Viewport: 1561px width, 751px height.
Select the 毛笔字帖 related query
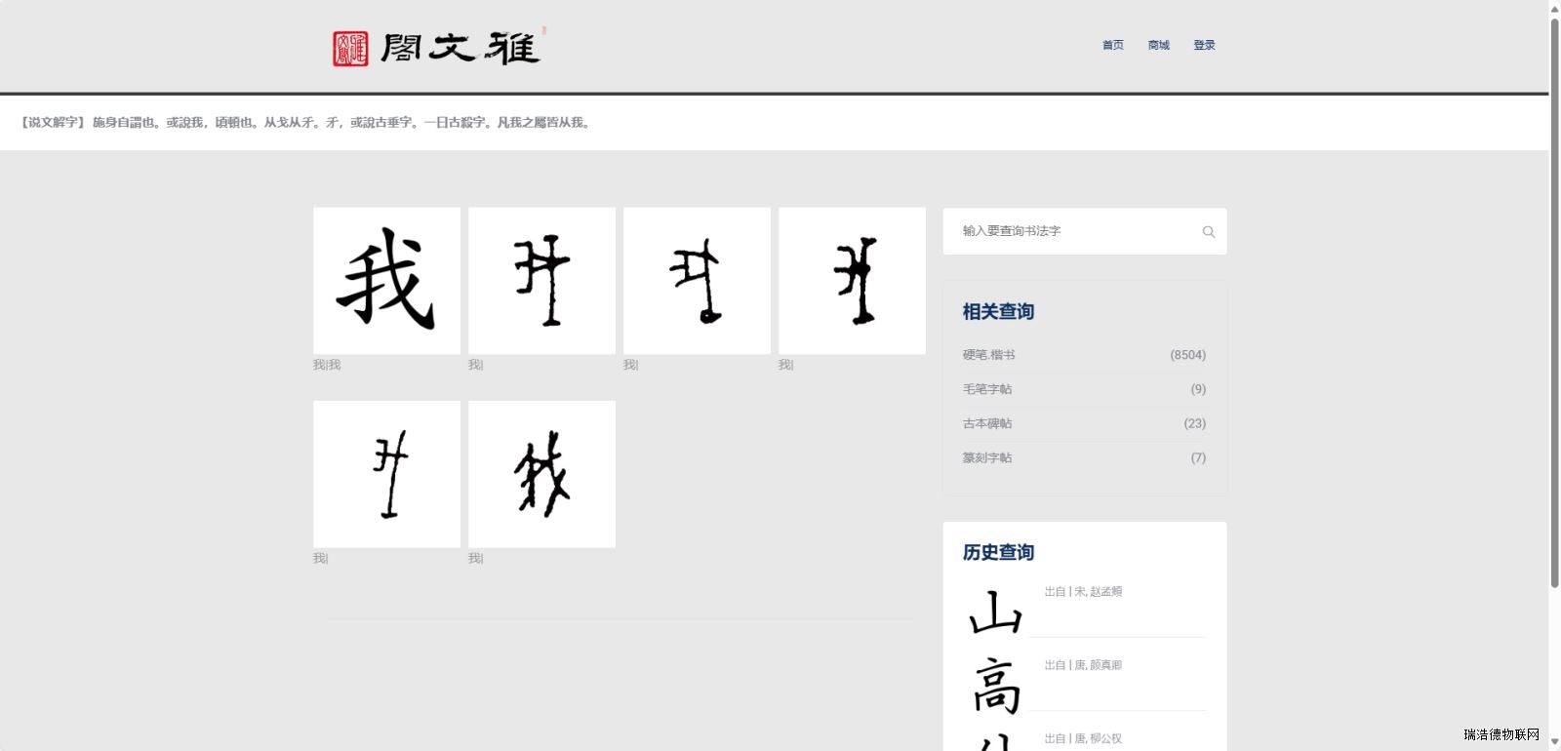click(987, 389)
